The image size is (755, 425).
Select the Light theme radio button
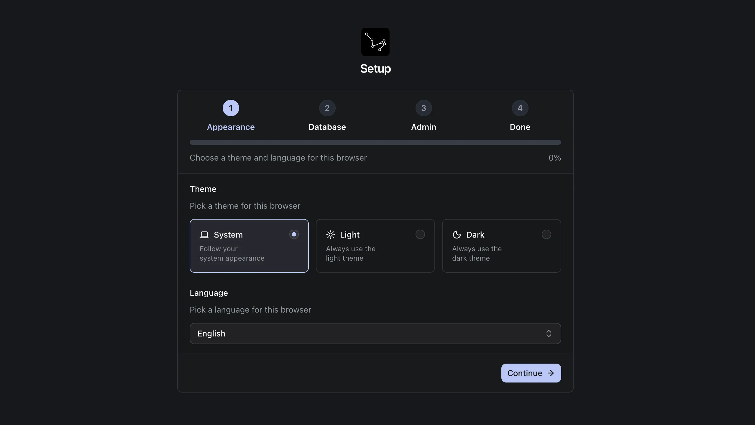pos(420,234)
